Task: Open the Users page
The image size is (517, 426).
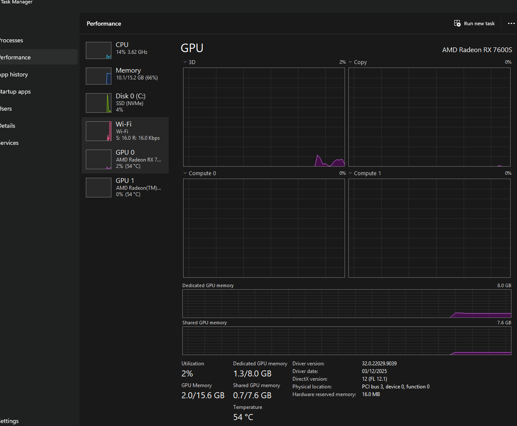Action: pyautogui.click(x=6, y=109)
